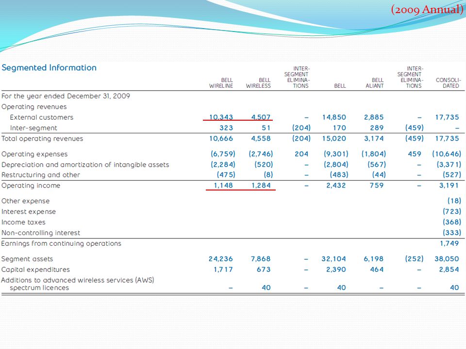Click restructuring value (44)

click(x=379, y=175)
